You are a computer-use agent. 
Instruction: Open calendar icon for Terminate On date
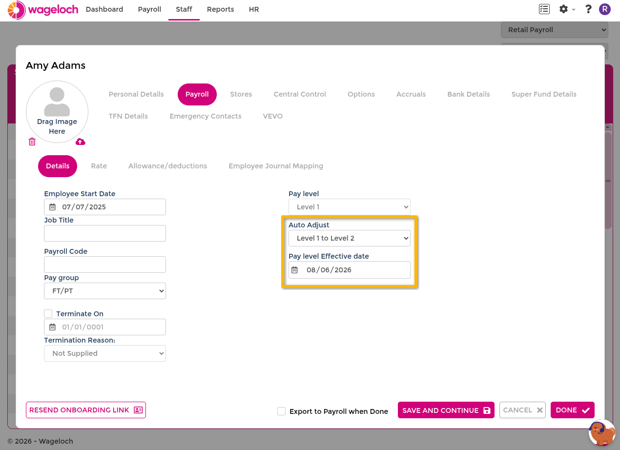coord(53,327)
